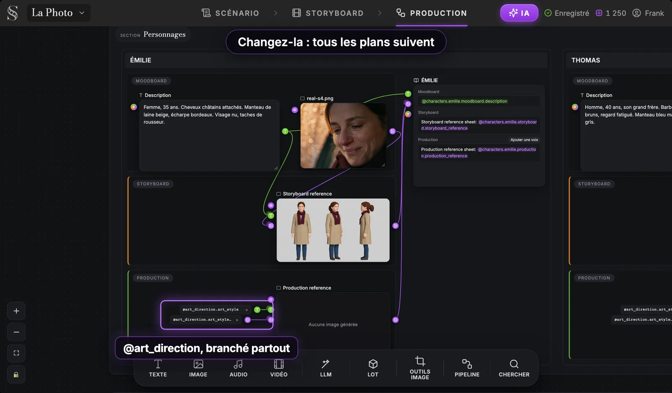The image size is (672, 393).
Task: Select the VIDÉO node tool
Action: [x=279, y=369]
